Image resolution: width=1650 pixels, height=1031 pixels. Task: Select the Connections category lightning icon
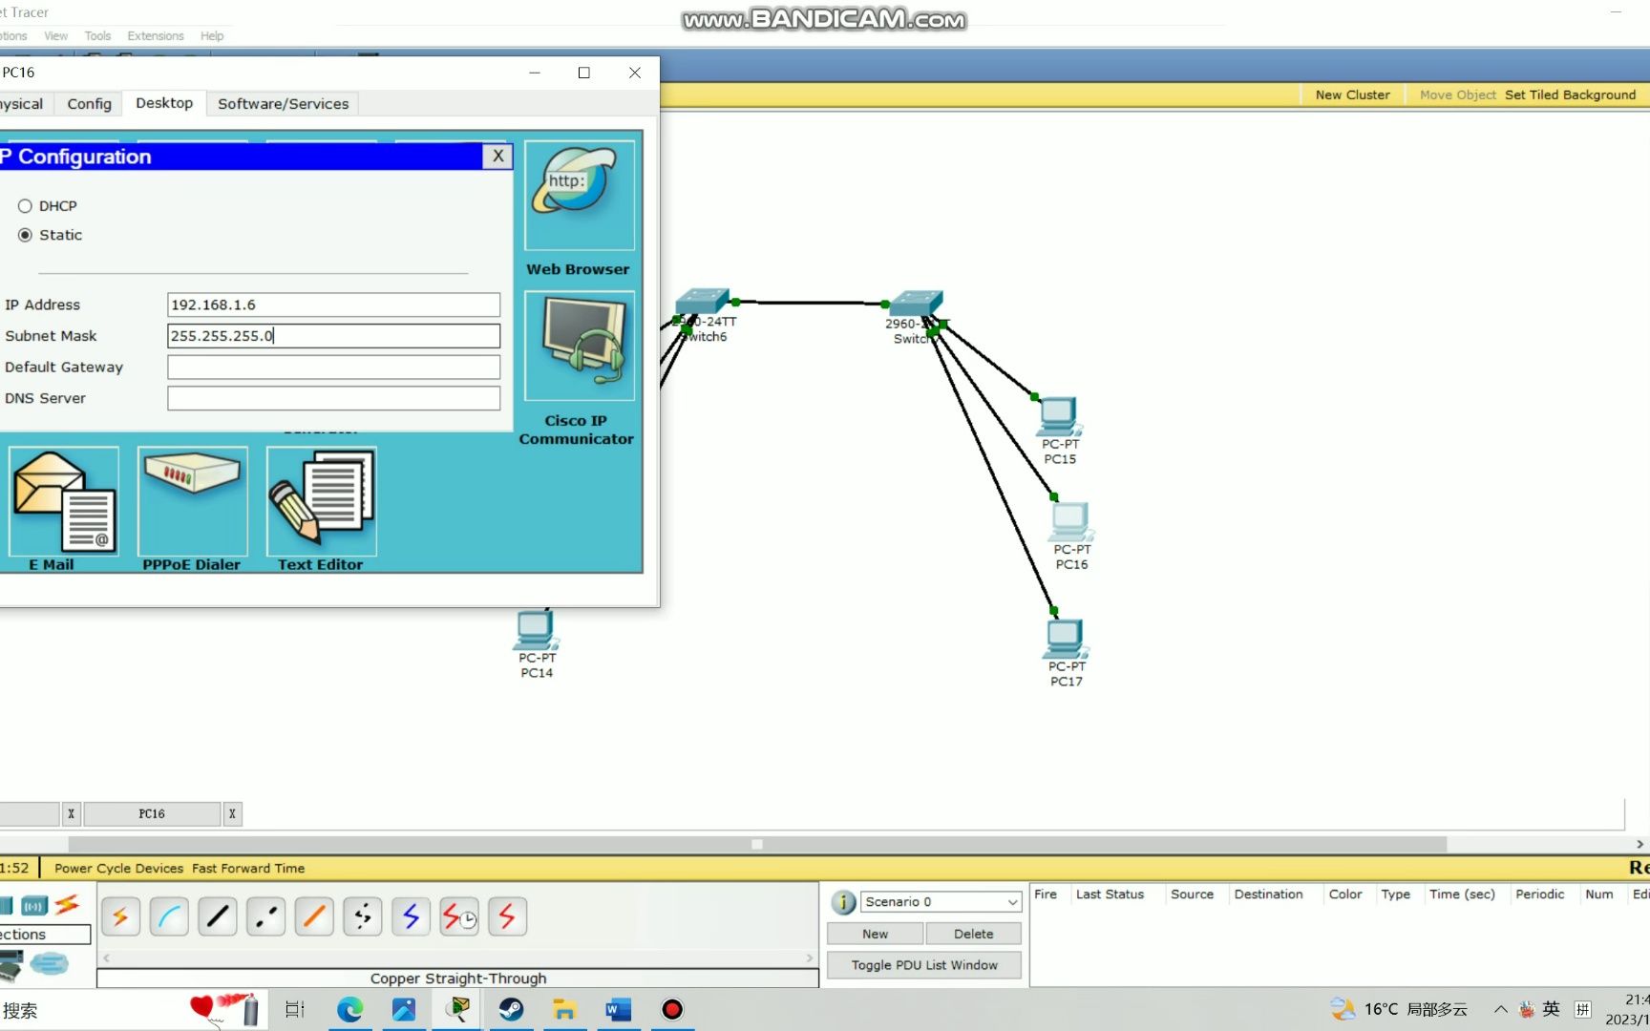pyautogui.click(x=67, y=904)
